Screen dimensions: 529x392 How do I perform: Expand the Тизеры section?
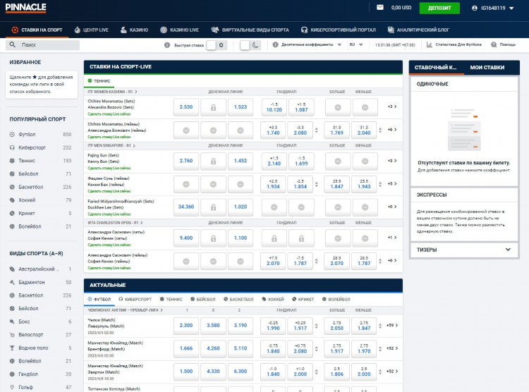(x=464, y=250)
